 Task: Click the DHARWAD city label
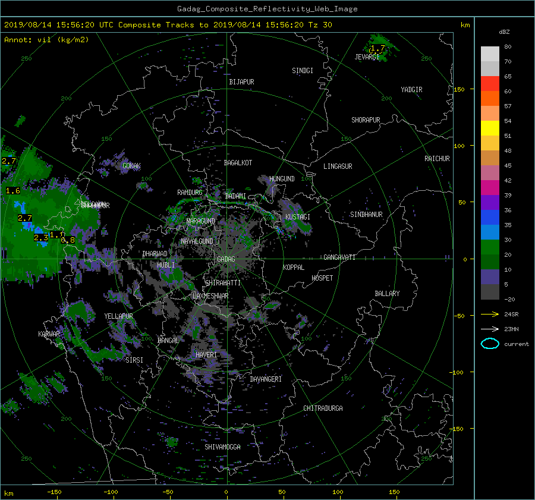point(155,254)
